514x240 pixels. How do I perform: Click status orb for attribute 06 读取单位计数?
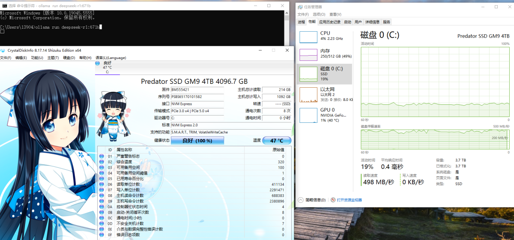click(102, 184)
